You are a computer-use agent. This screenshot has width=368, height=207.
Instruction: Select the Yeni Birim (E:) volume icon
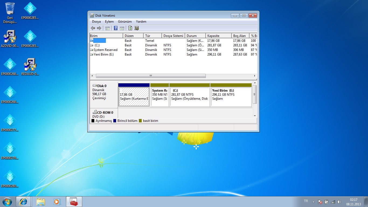coord(92,54)
